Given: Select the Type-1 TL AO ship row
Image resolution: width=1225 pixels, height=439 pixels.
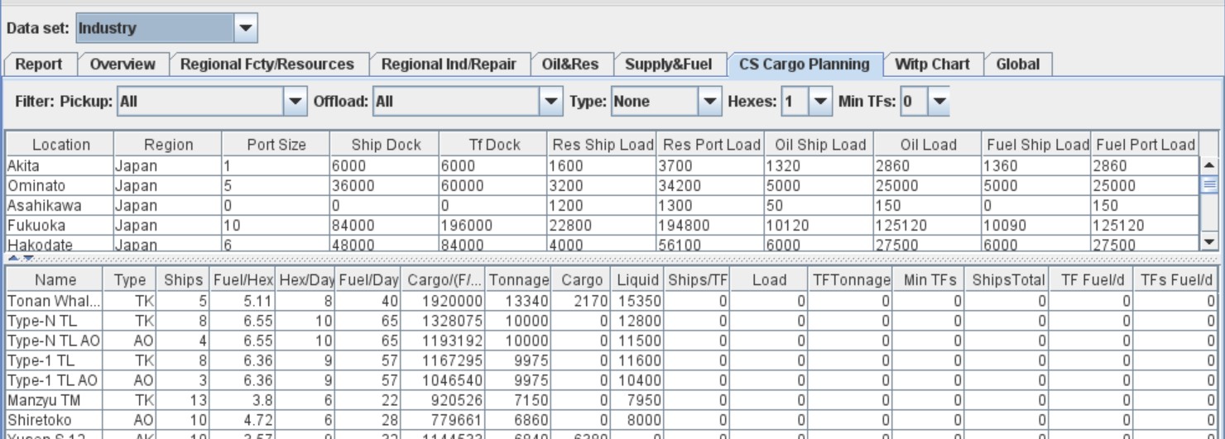Looking at the screenshot, I should (x=612, y=380).
